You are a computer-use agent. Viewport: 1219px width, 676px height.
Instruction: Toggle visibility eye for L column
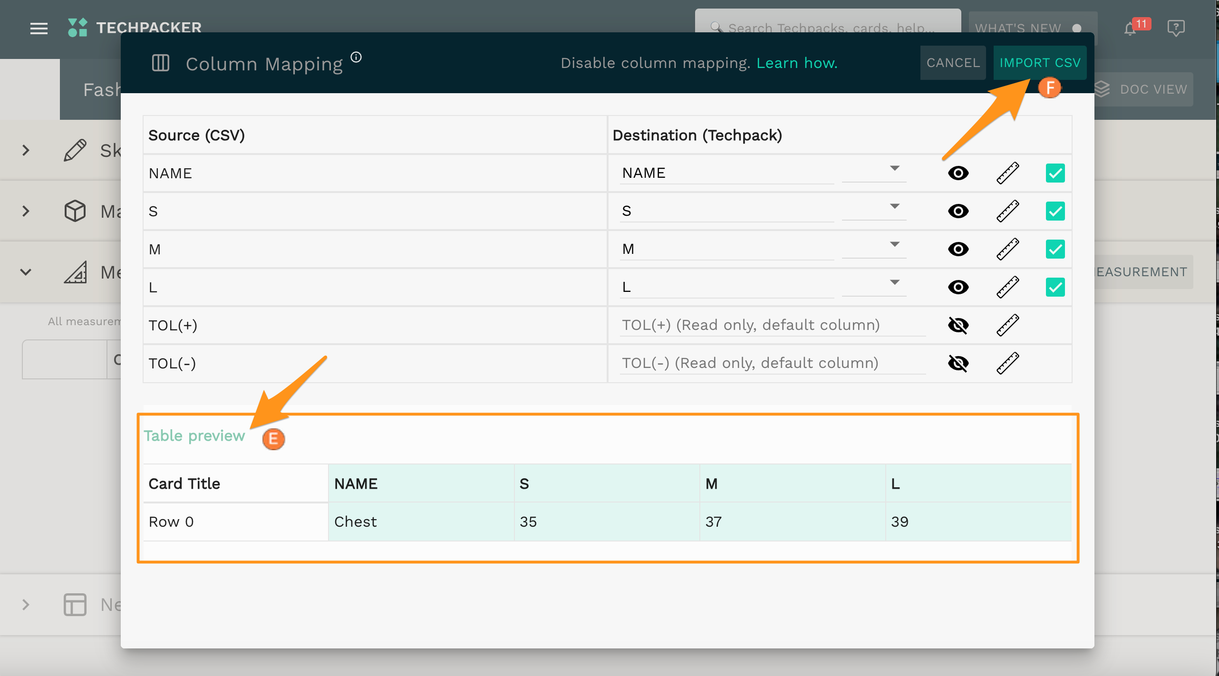point(958,287)
